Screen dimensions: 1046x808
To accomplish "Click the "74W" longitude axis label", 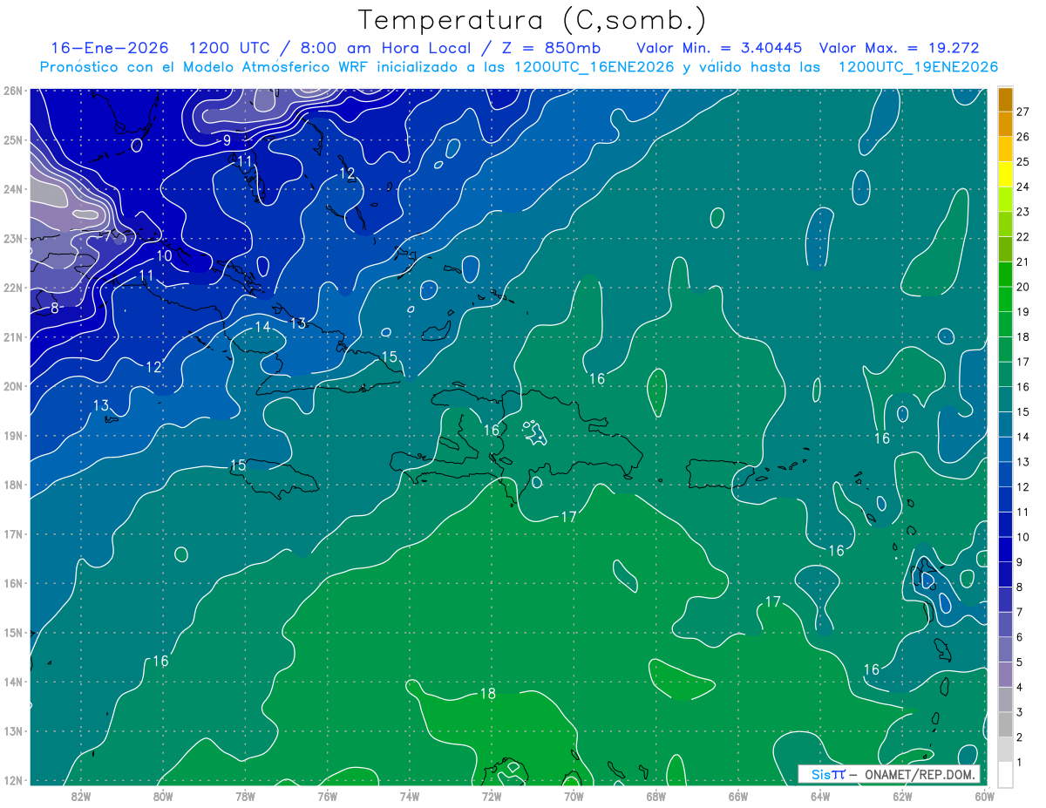I will [410, 795].
